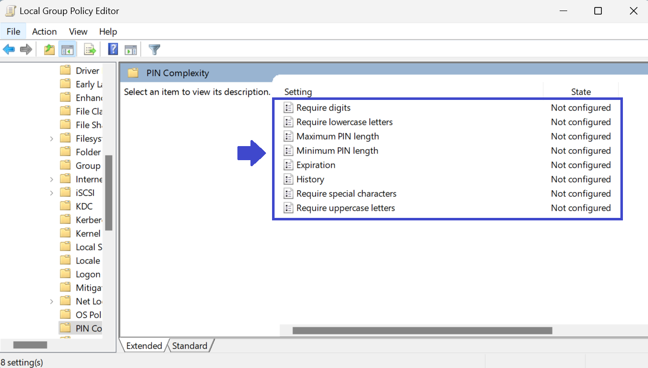Open Help using the question mark icon
This screenshot has width=648, height=368.
click(113, 49)
